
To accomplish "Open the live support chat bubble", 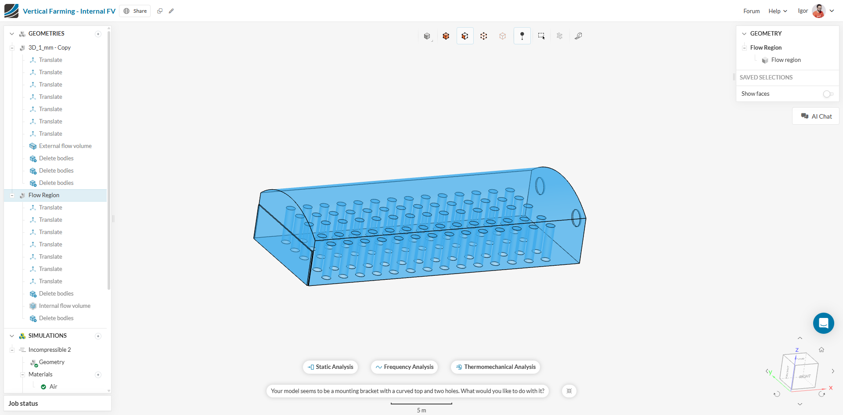I will [823, 323].
